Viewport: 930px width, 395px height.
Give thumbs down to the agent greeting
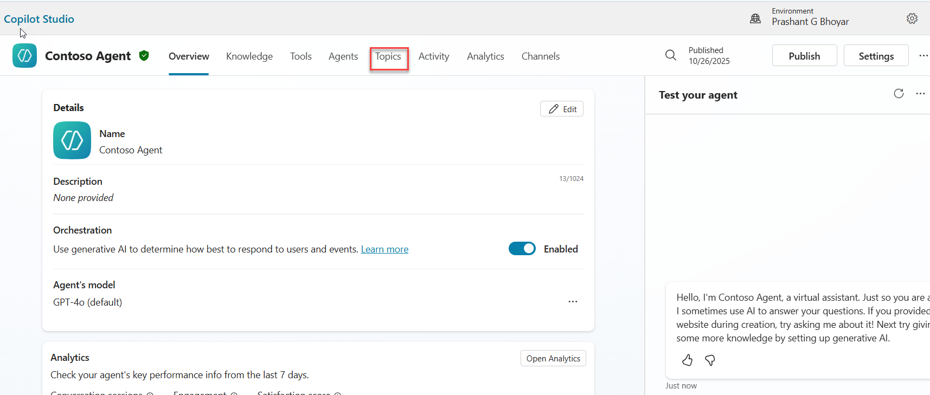(710, 360)
